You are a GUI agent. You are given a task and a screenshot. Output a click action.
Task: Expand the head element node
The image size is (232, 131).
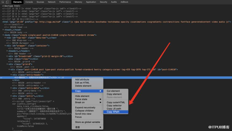(3, 30)
